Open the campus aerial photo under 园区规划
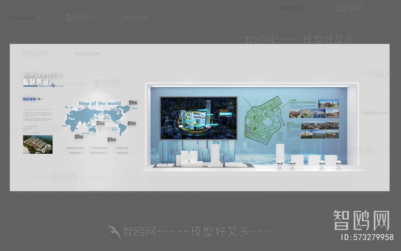This screenshot has width=401, height=251. 38,145
